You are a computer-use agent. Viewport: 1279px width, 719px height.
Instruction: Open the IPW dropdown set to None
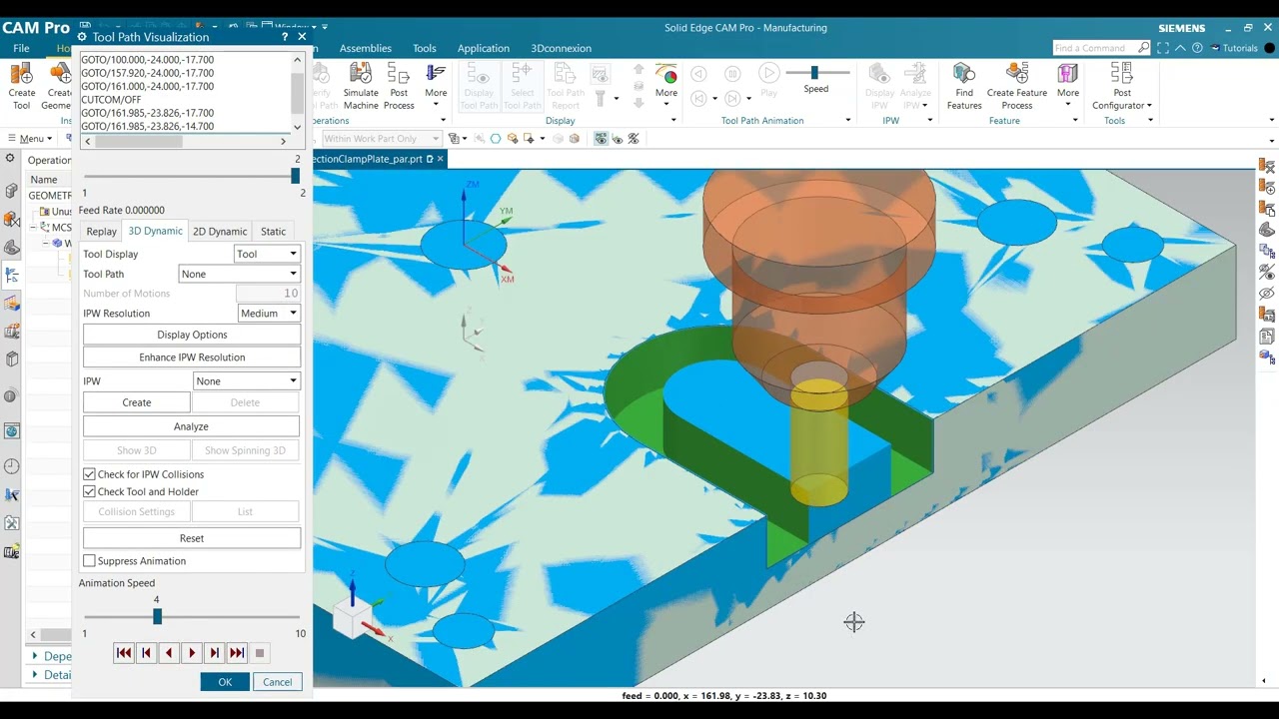(x=247, y=381)
